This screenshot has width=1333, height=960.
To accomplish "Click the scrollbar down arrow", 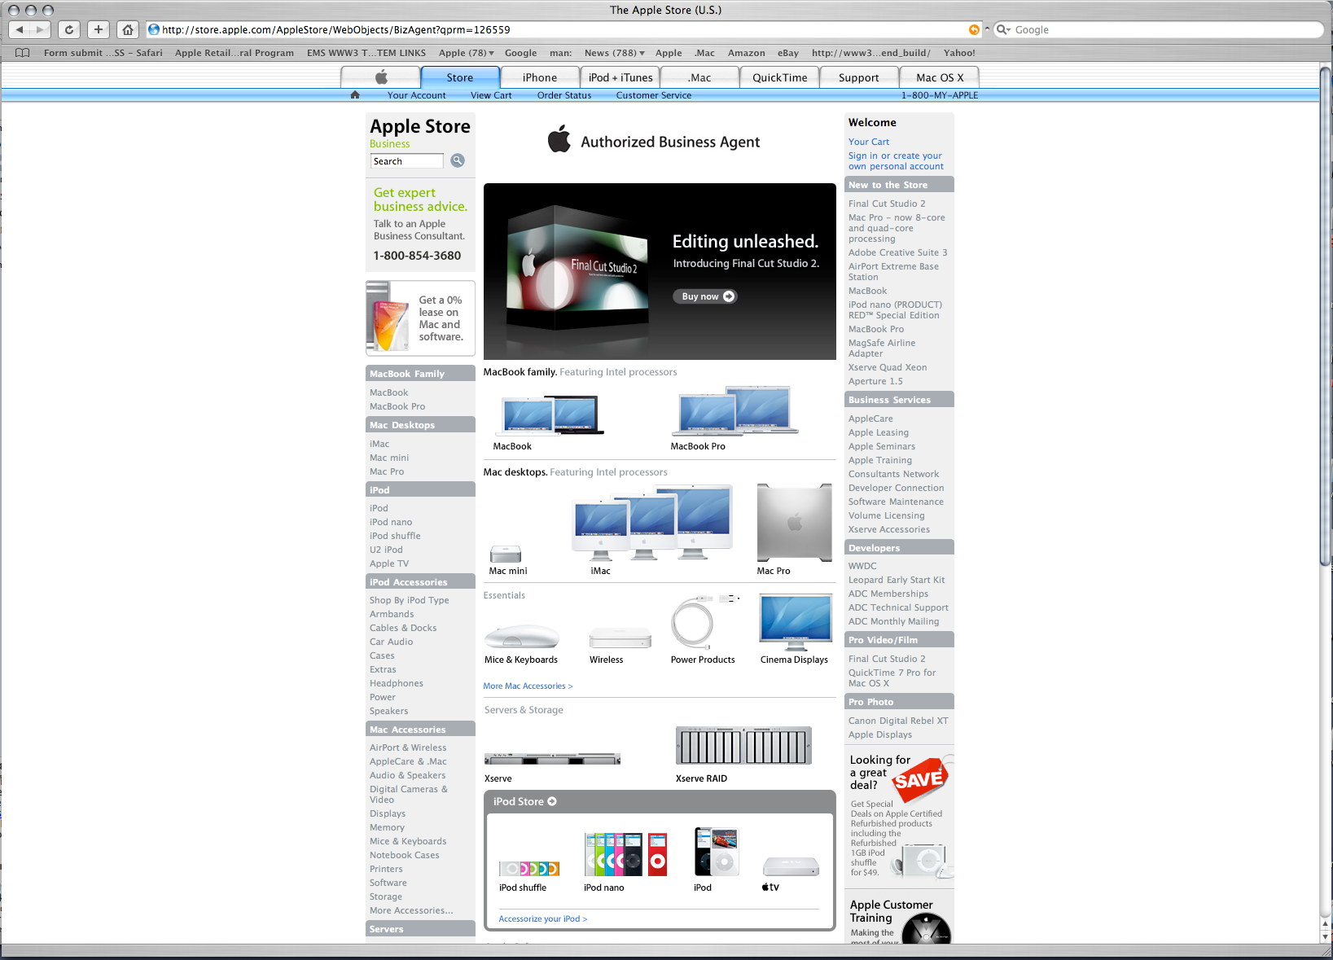I will point(1326,936).
